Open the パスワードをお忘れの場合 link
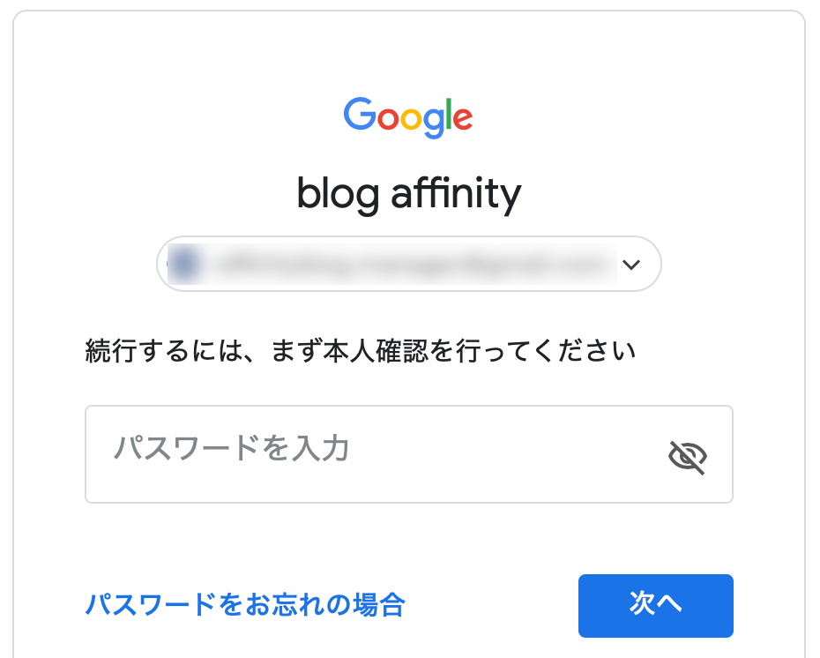The width and height of the screenshot is (820, 658). (245, 605)
